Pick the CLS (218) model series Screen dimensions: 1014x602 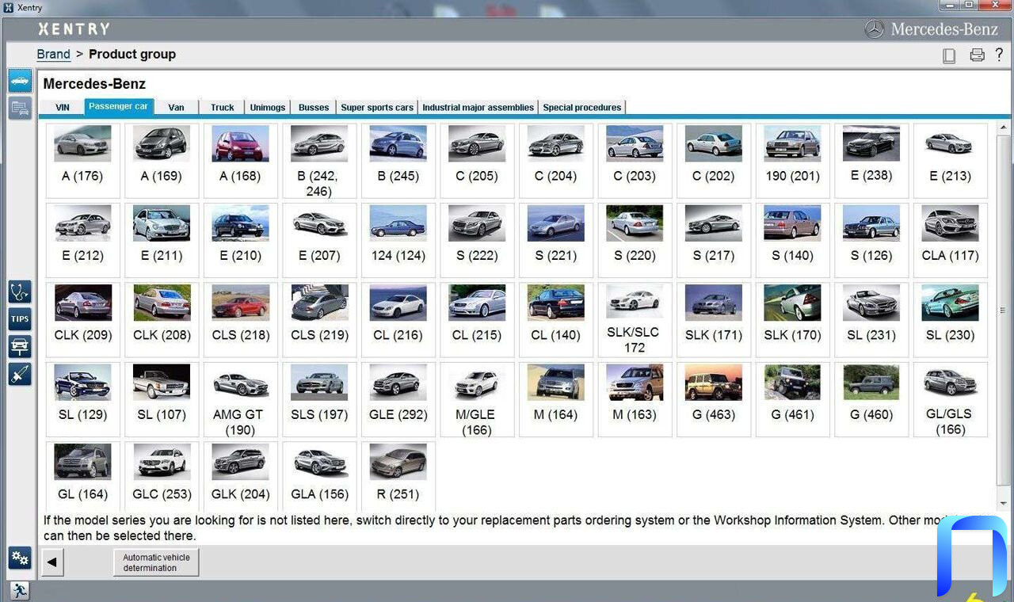[240, 320]
